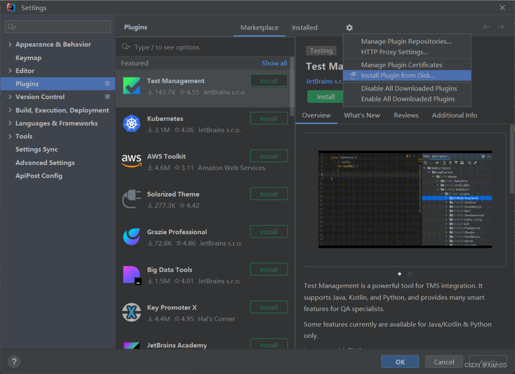The image size is (515, 374).
Task: Choose Manage Plugin Repositories menu item
Action: (407, 42)
